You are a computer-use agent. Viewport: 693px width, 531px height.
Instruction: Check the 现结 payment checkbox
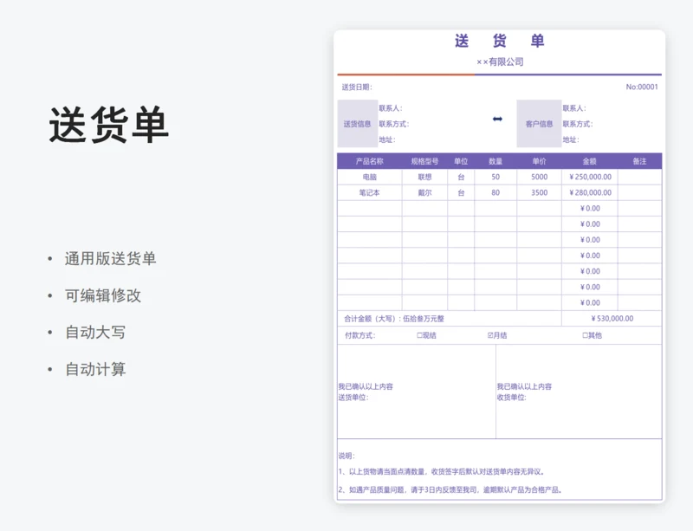coord(419,335)
